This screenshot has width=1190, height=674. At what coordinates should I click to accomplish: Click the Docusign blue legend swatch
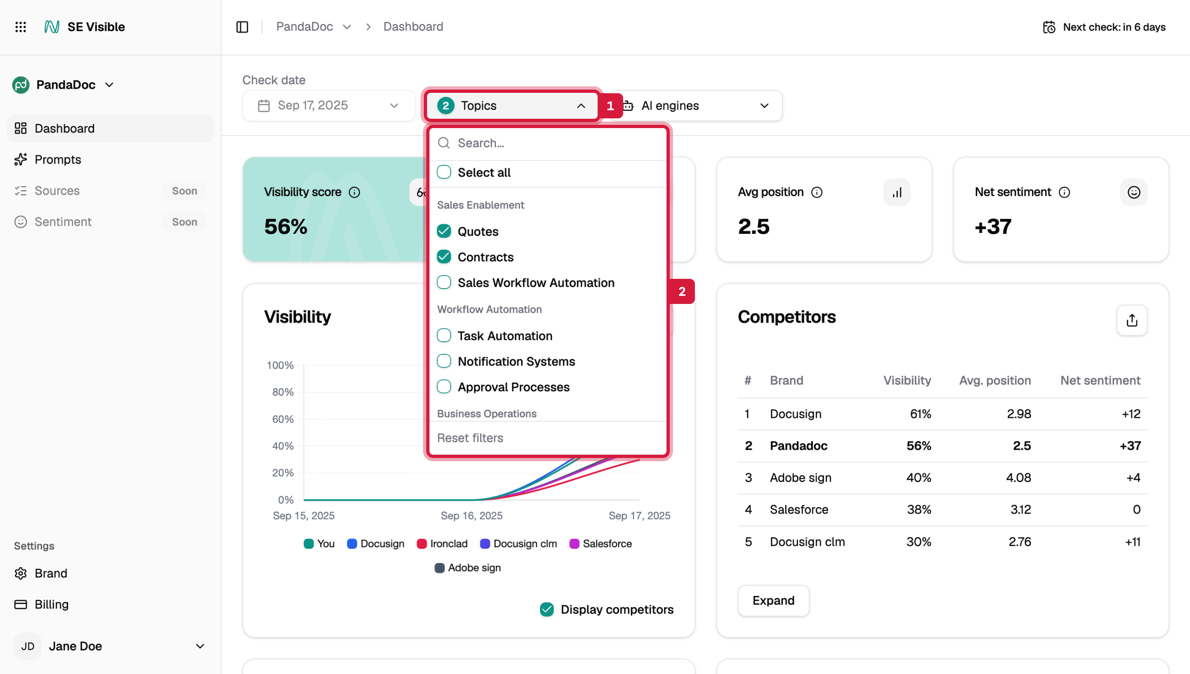352,543
